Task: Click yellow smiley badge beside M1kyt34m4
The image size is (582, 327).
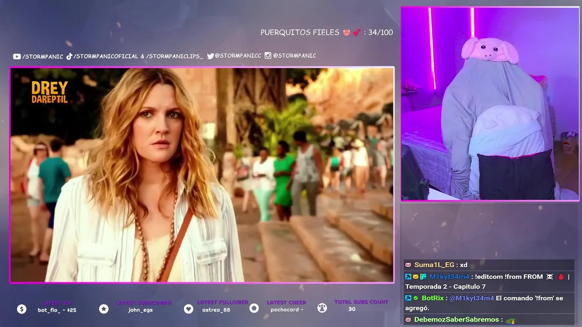Action: [416, 277]
